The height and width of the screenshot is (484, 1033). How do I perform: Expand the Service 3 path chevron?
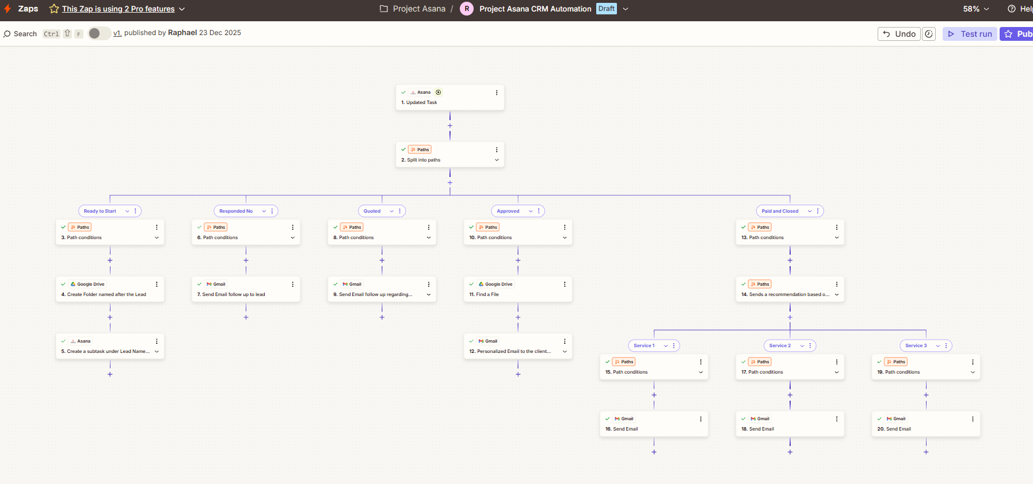(x=938, y=345)
